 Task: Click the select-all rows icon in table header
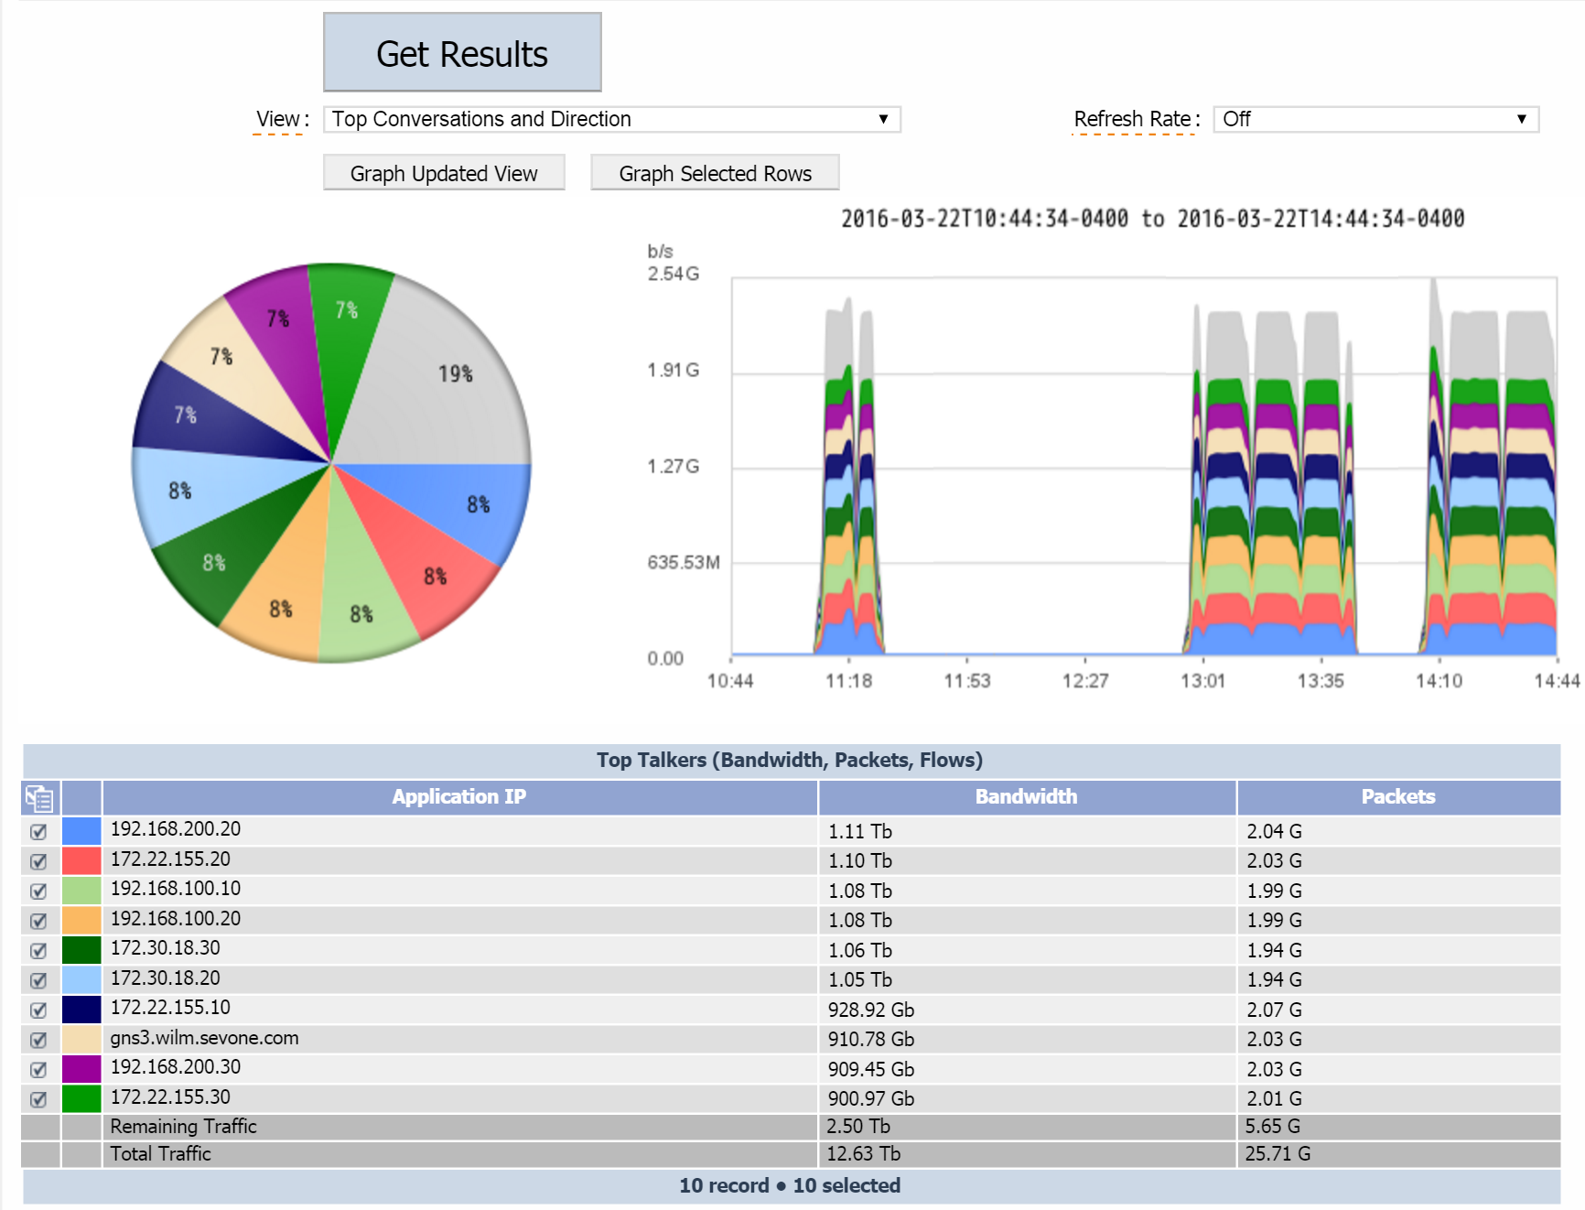click(x=39, y=798)
